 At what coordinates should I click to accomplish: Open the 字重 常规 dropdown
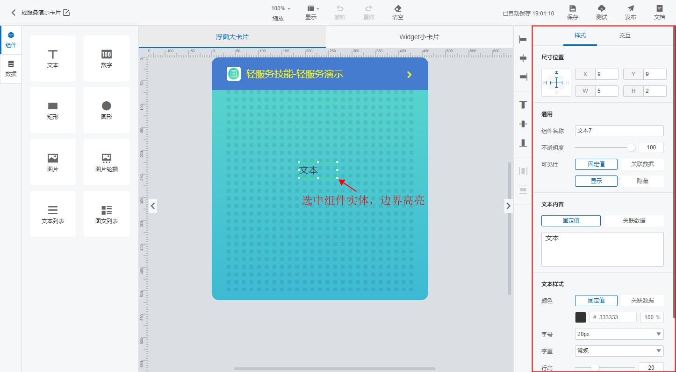pyautogui.click(x=619, y=351)
